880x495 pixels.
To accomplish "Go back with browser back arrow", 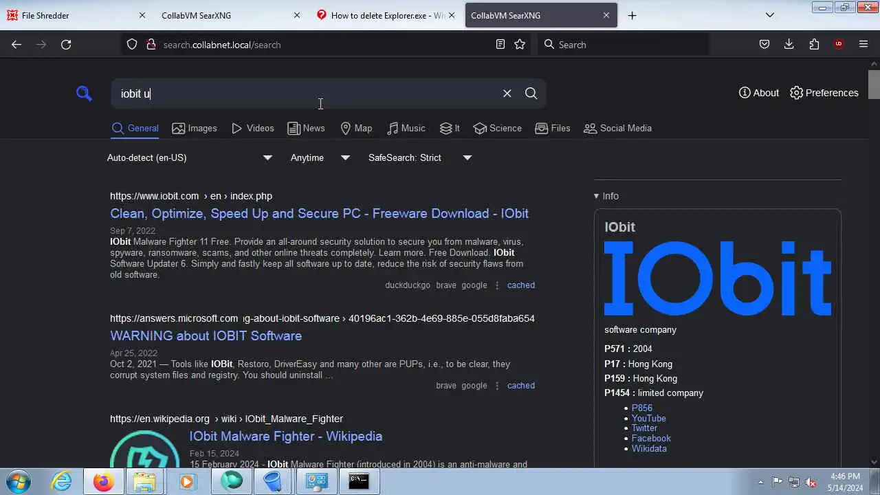I will coord(16,45).
